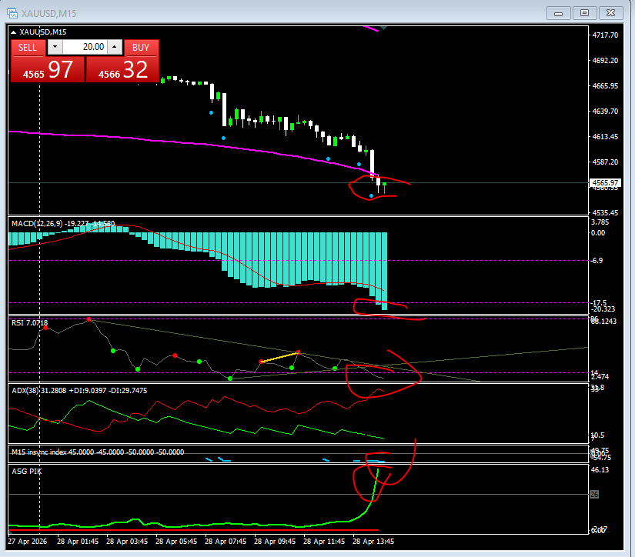Select the ASG PIK indicator label

click(25, 471)
